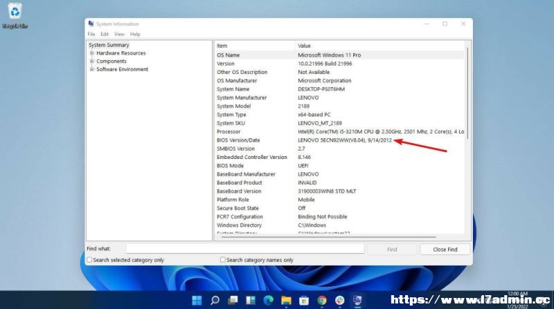
Task: Click the System Information taskbar icon
Action: pyautogui.click(x=357, y=300)
